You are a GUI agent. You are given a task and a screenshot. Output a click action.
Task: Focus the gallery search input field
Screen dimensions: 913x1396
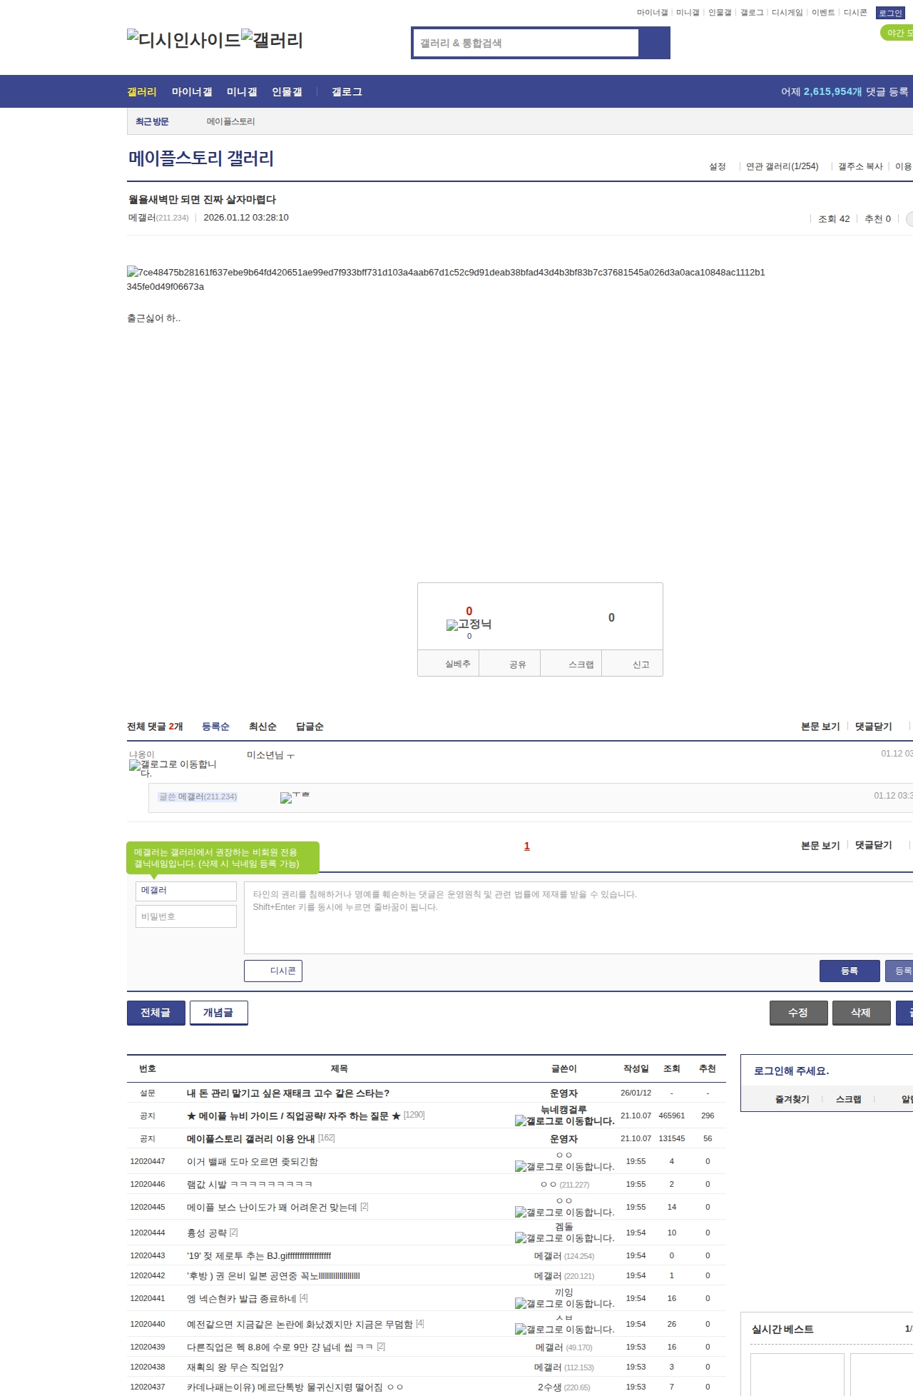526,43
